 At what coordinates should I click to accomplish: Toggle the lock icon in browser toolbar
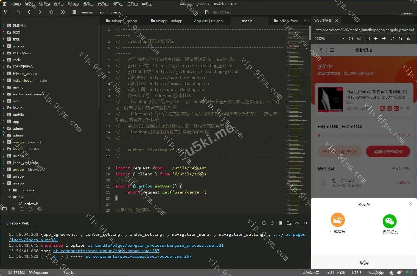point(400,38)
